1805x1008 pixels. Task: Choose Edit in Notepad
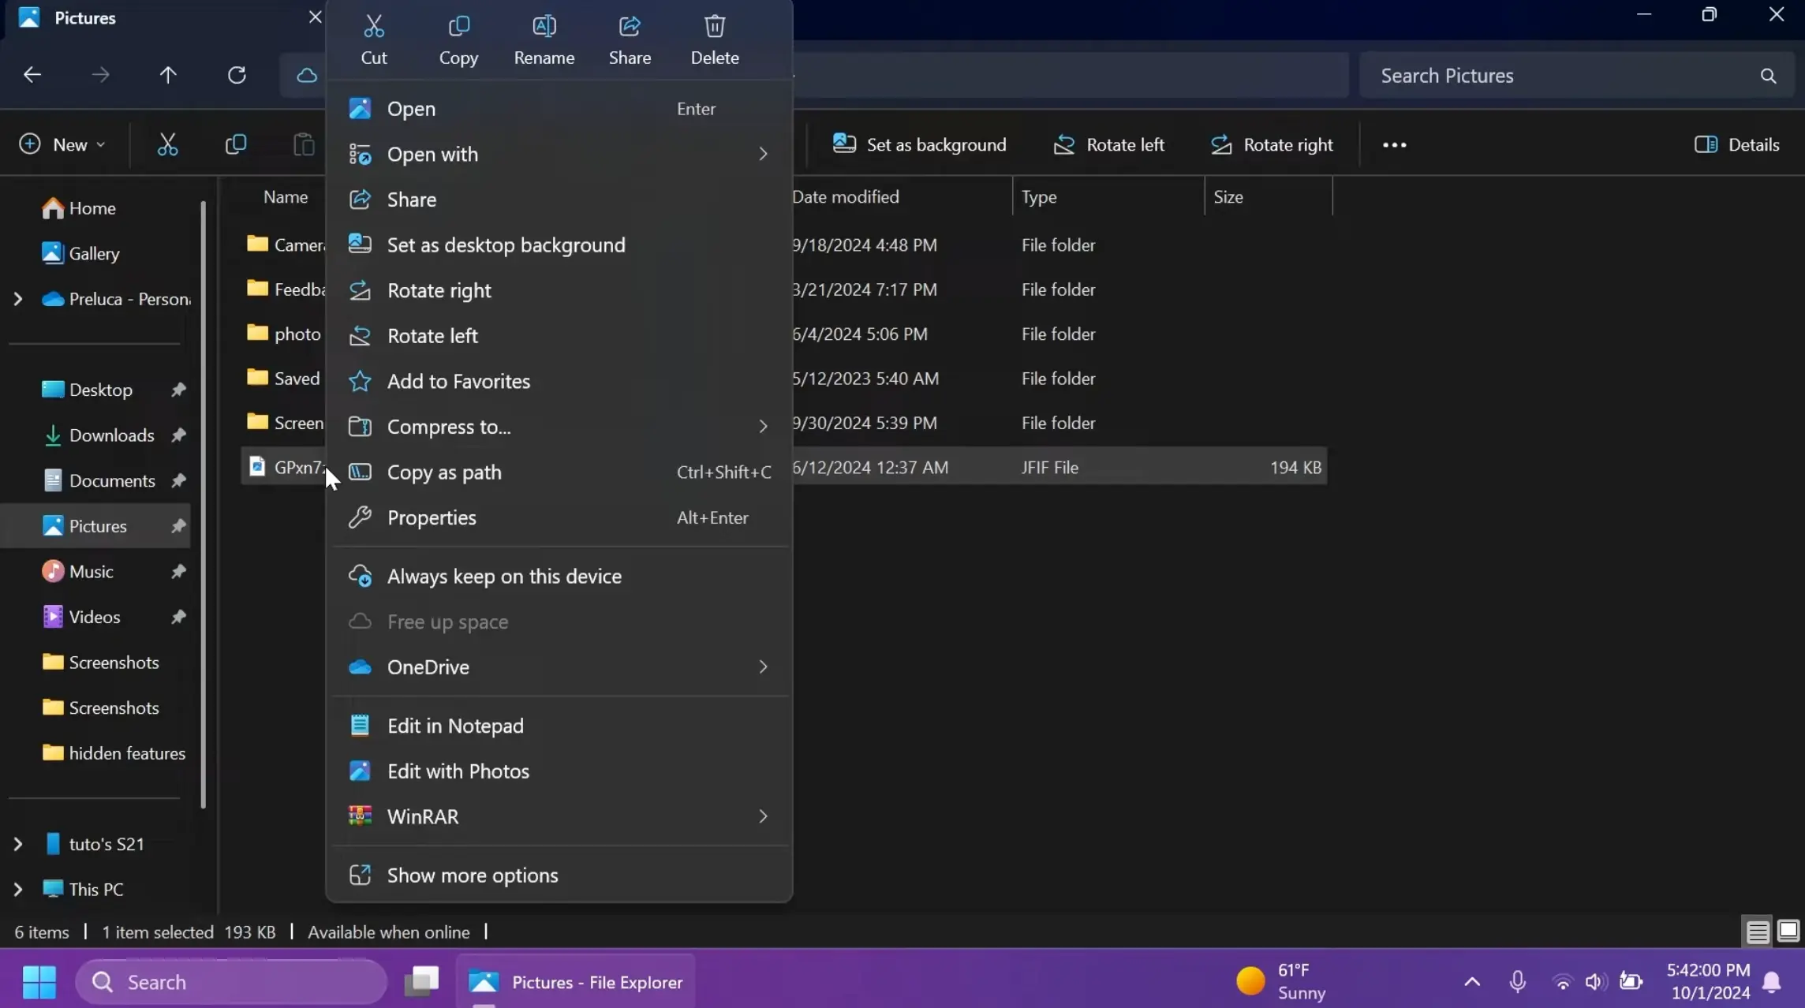tap(559, 726)
